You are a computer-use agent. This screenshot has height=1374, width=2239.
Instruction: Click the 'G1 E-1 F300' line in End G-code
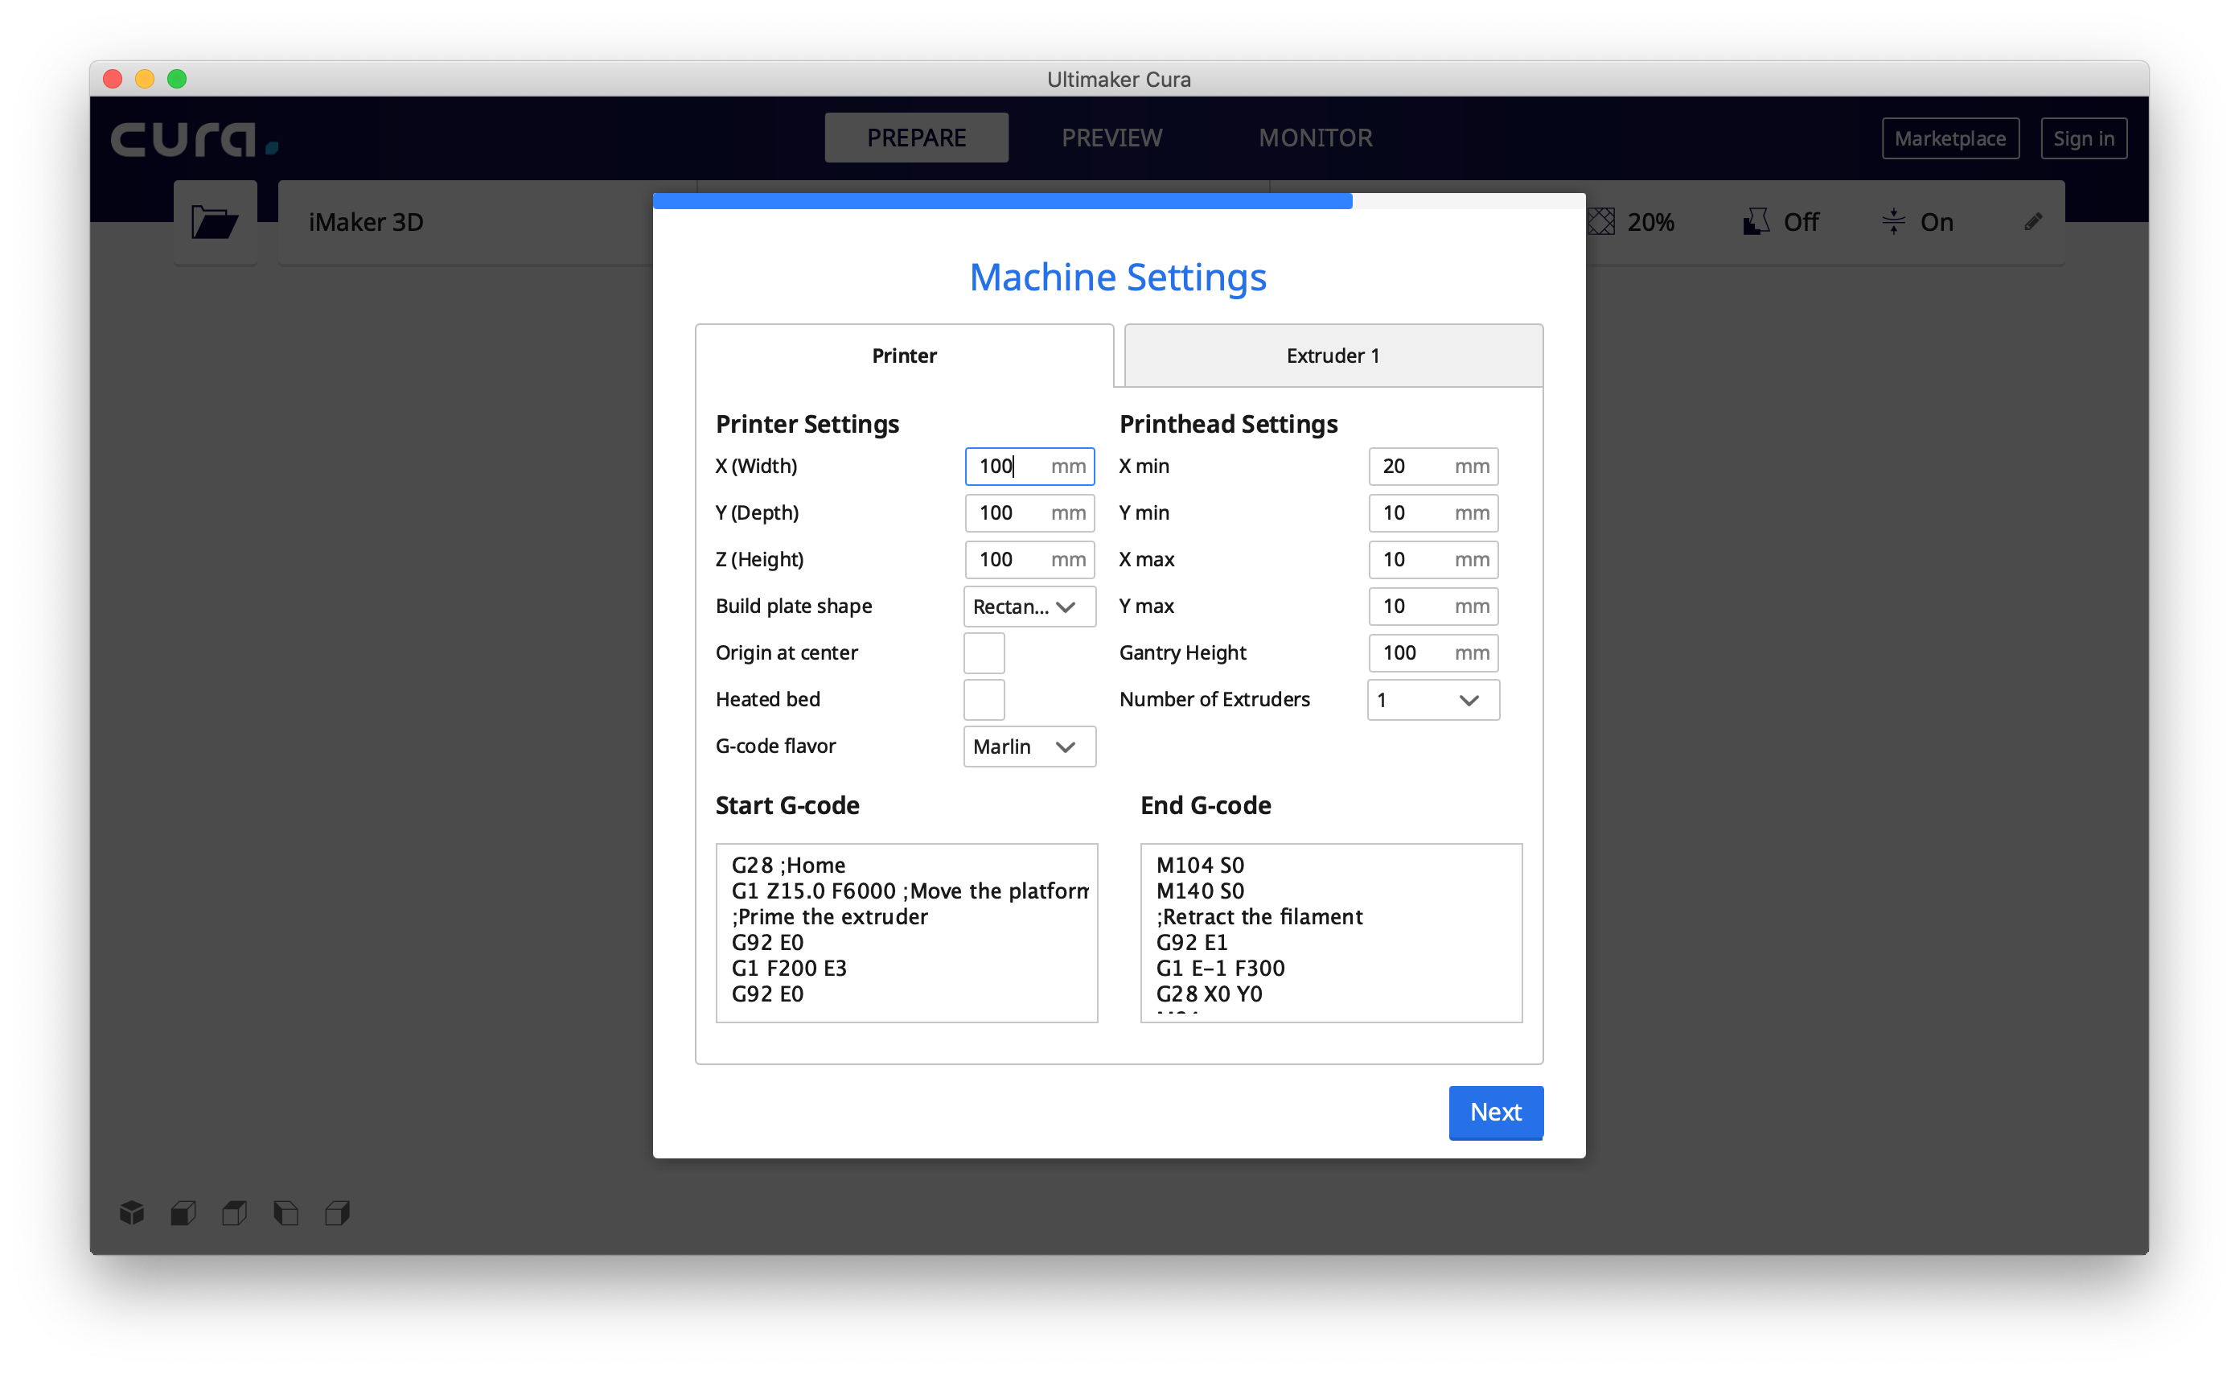tap(1220, 968)
